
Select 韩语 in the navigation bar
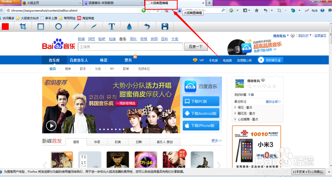pos(104,60)
